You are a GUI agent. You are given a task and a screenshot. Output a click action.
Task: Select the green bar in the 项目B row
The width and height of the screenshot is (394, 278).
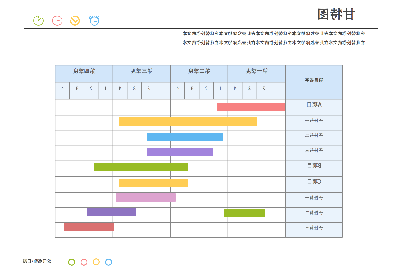coord(141,167)
